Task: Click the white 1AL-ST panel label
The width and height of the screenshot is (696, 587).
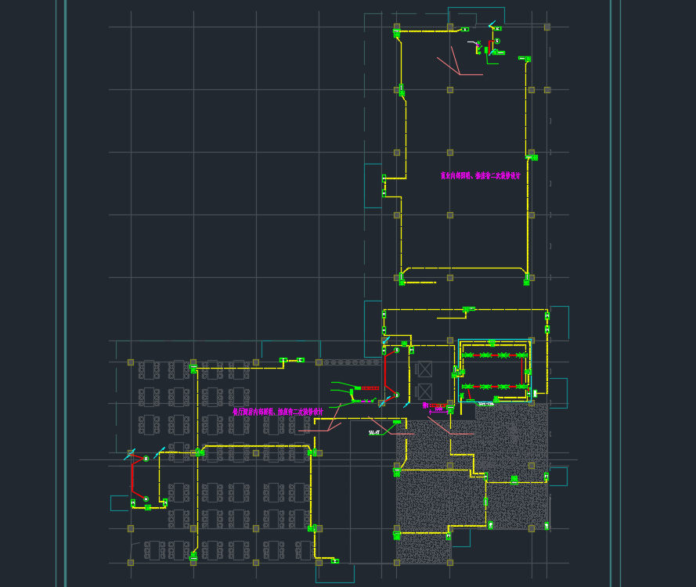Action: 374,432
